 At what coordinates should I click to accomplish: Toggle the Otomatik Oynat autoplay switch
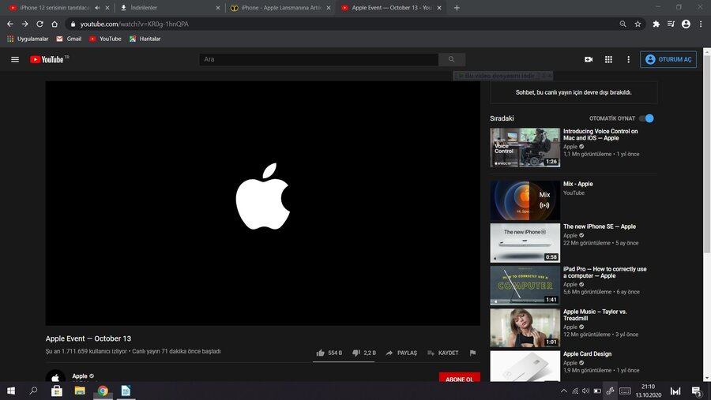(646, 118)
